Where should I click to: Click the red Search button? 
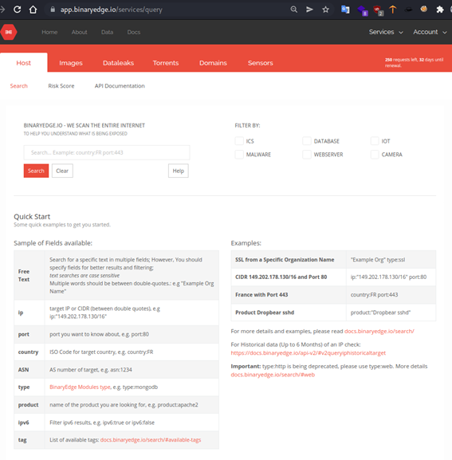point(36,171)
